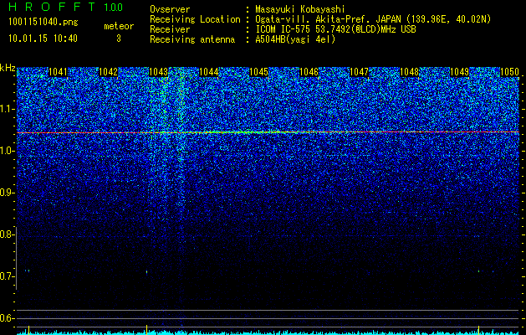Viewport: 526px width, 335px height.
Task: Click the 1049 time marker
Action: (459, 72)
